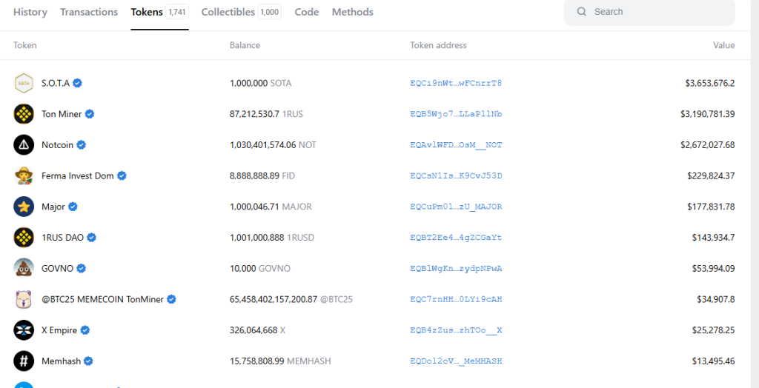Click the @BTC25 MEMECOIN TonMiner name

(x=102, y=299)
